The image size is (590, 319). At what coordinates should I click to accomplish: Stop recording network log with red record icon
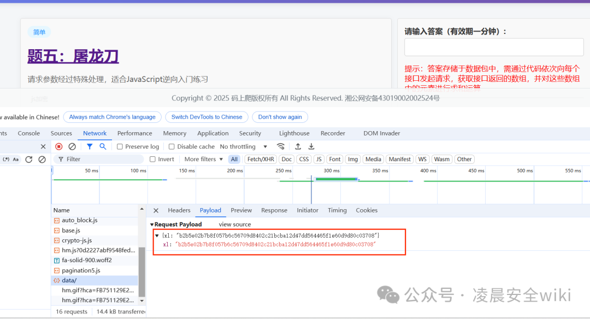(x=58, y=146)
